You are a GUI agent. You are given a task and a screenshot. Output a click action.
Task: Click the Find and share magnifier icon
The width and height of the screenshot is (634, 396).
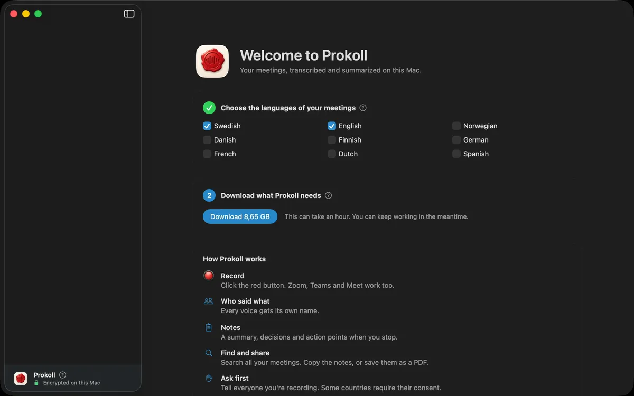pos(209,353)
